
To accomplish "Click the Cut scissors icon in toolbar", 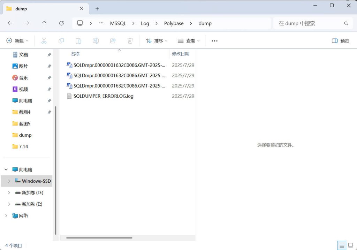I will (x=44, y=41).
